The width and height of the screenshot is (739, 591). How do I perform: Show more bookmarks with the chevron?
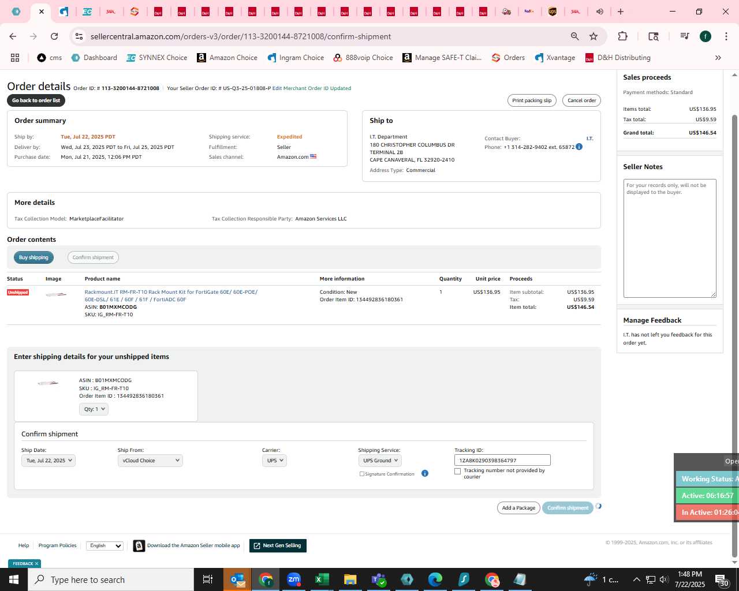(718, 58)
